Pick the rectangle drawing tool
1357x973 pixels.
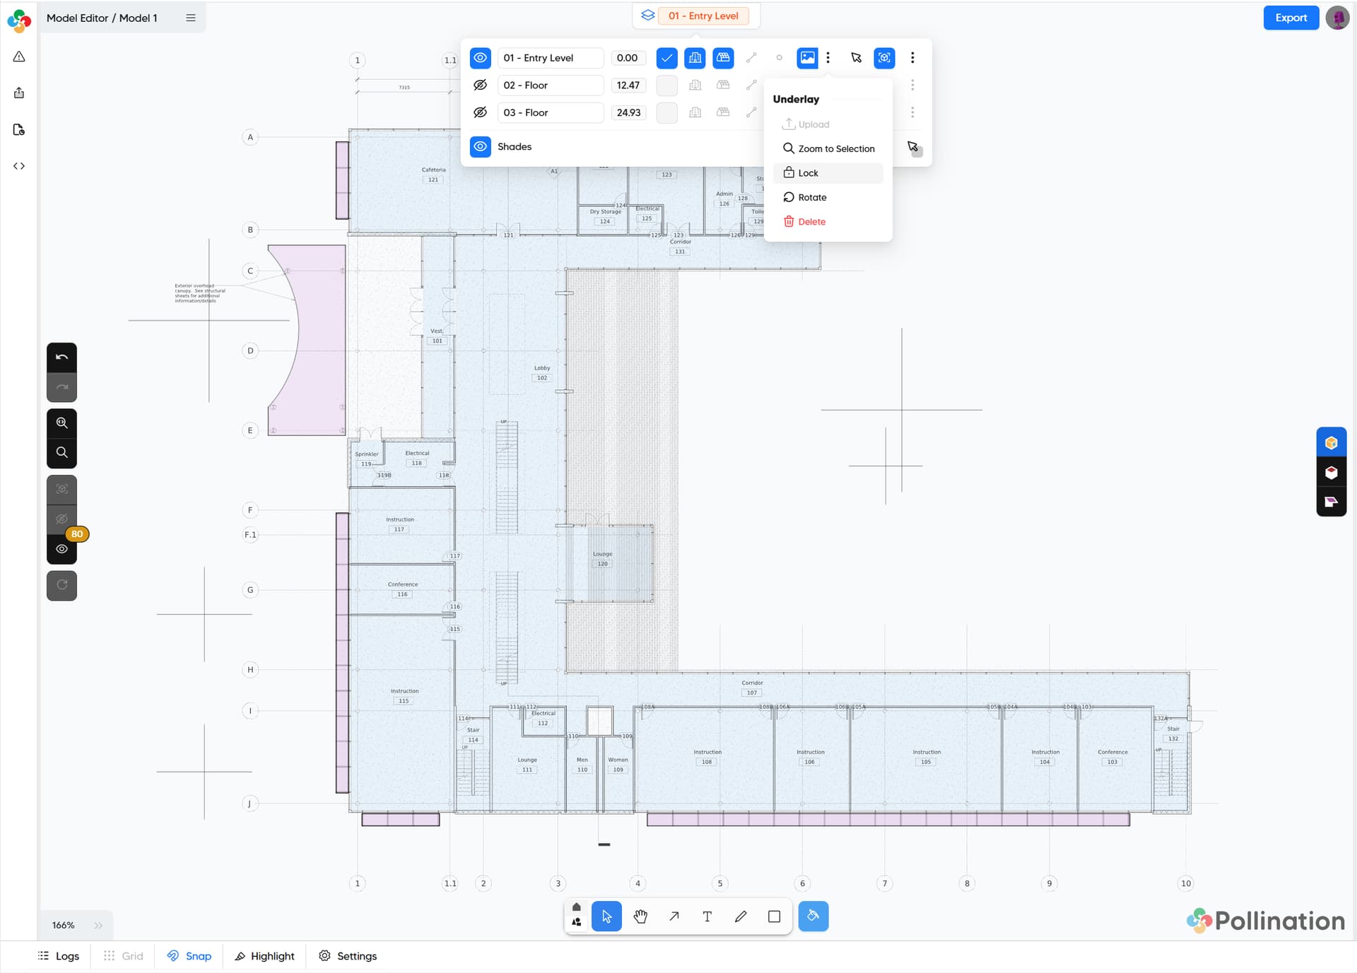pyautogui.click(x=774, y=916)
